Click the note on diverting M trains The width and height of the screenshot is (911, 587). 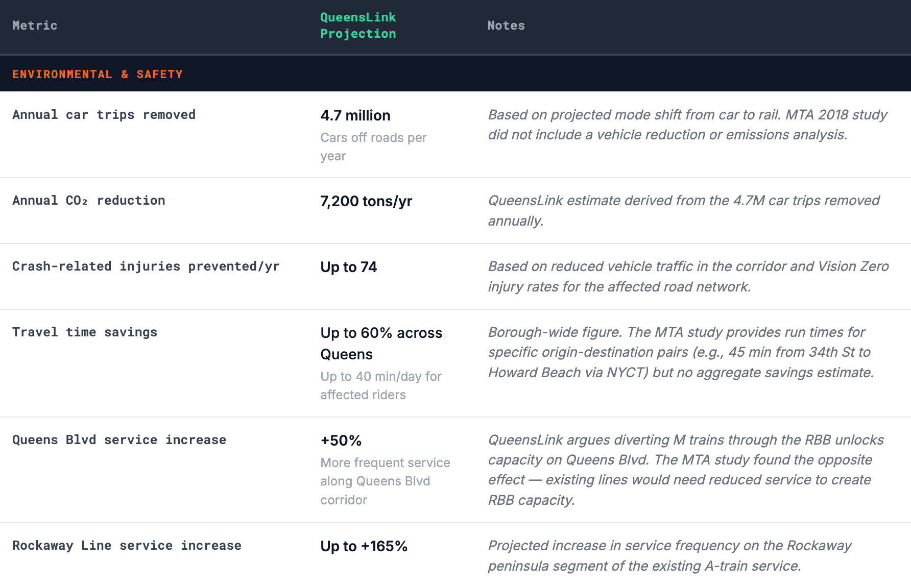coord(686,470)
